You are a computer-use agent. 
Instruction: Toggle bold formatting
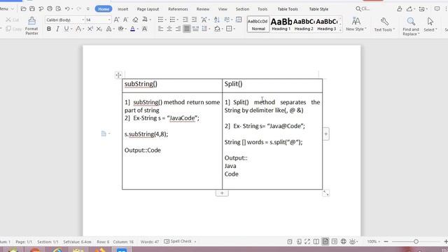tap(49, 29)
